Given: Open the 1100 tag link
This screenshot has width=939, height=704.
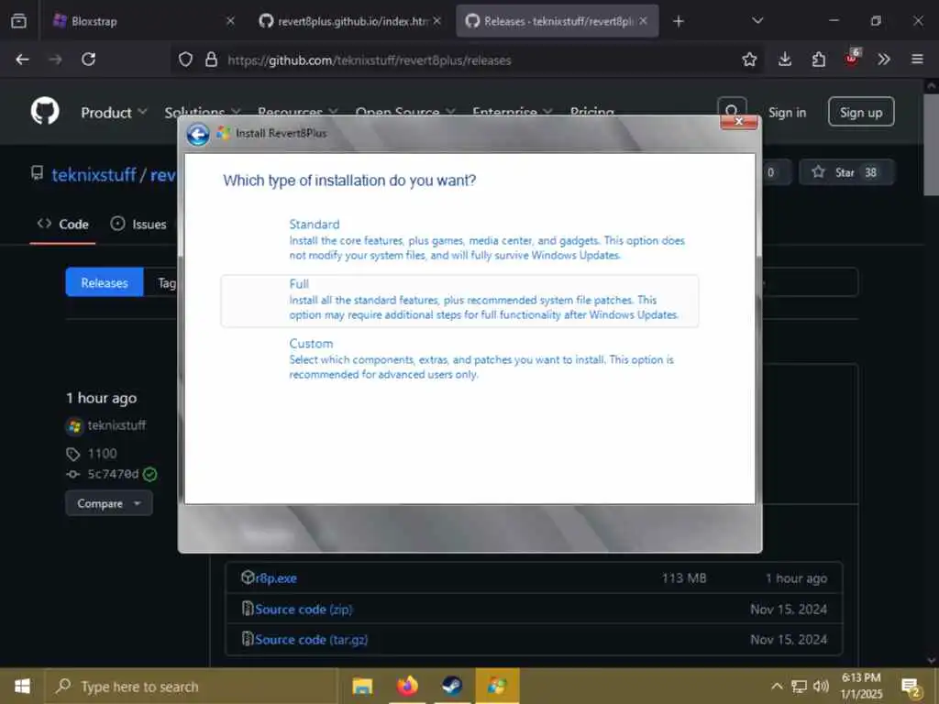Looking at the screenshot, I should [x=102, y=454].
